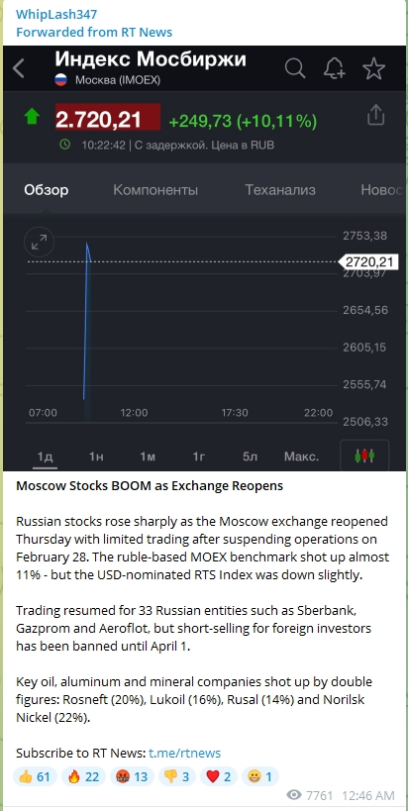Favorite the index with star icon
The width and height of the screenshot is (408, 811).
[x=373, y=68]
